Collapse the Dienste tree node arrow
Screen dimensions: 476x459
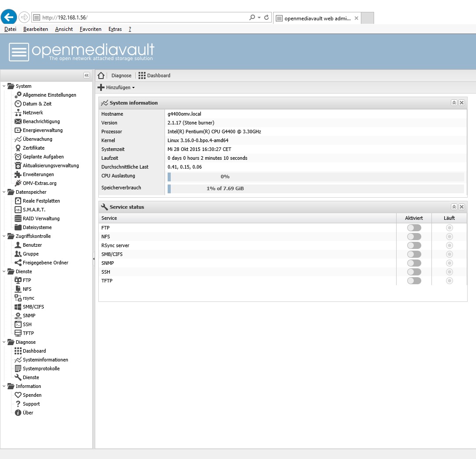pos(4,271)
